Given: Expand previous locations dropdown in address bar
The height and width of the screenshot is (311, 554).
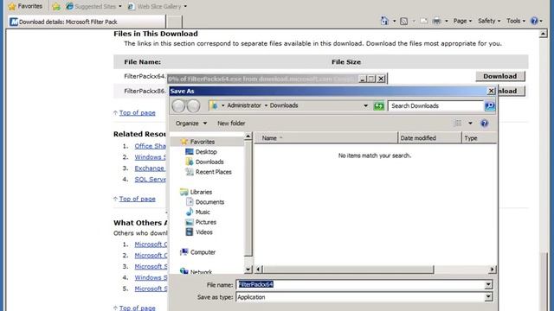Looking at the screenshot, I should pyautogui.click(x=365, y=105).
